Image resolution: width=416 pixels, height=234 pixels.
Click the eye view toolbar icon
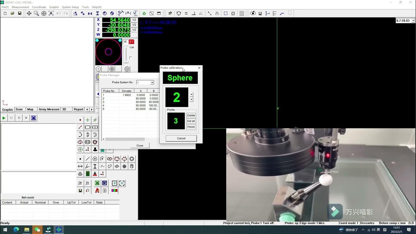coord(253,13)
